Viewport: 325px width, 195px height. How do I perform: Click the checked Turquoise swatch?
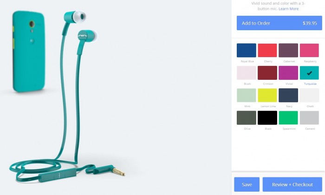(x=309, y=73)
